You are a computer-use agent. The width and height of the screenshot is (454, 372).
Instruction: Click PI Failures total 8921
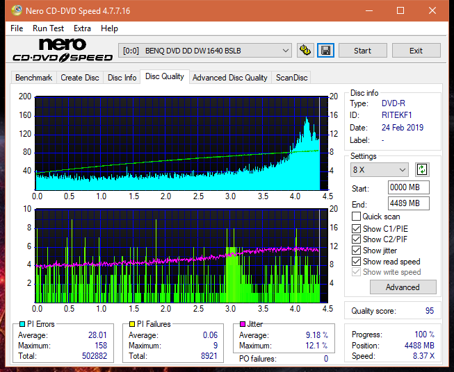tap(209, 356)
